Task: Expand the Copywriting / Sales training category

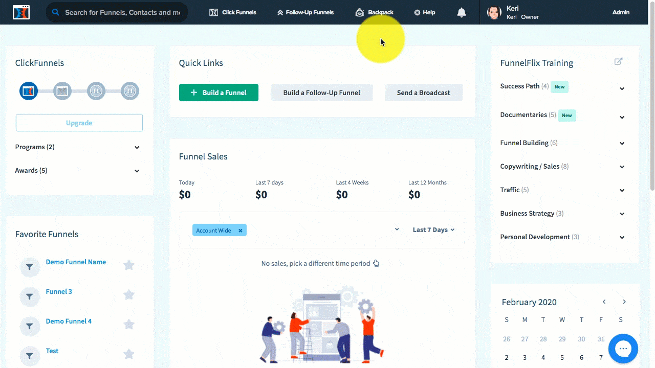Action: [x=622, y=167]
